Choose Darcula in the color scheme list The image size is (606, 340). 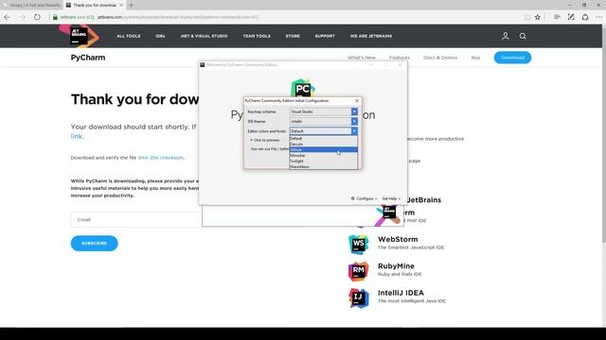324,144
